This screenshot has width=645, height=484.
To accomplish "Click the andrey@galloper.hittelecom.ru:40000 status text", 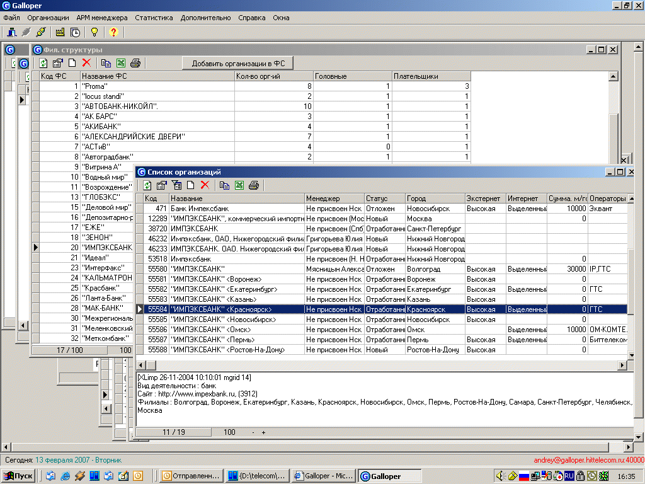I will coord(589,460).
